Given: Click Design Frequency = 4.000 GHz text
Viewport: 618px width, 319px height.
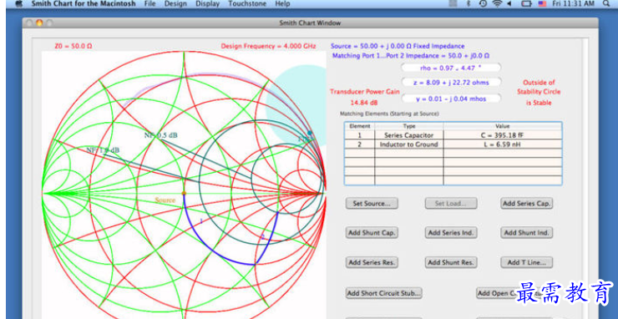Looking at the screenshot, I should pyautogui.click(x=268, y=46).
